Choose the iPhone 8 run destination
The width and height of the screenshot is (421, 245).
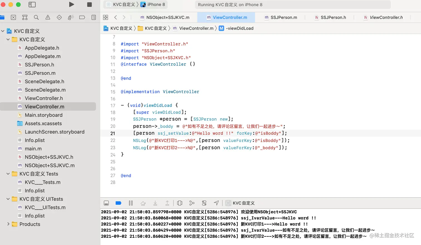pos(153,4)
